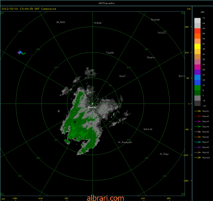Choose the dark green 0-5 dBZ swatch

[198, 93]
